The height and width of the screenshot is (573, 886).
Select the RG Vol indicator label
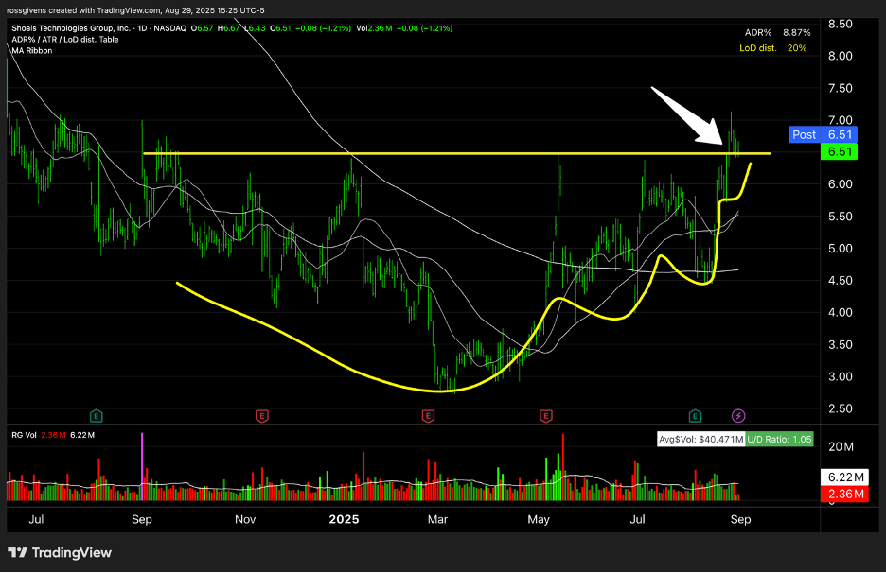[23, 434]
